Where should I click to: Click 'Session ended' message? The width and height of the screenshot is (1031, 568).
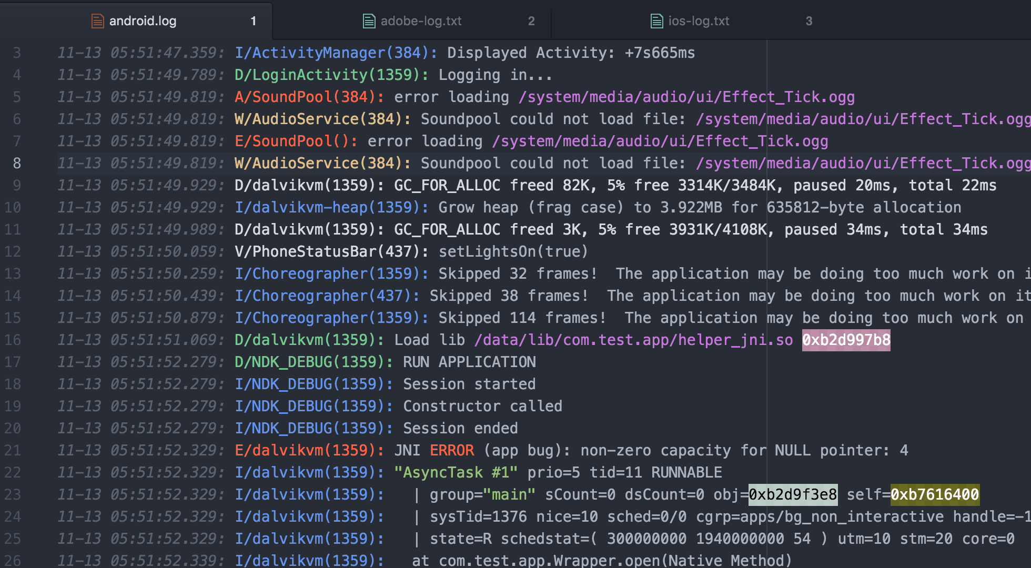click(460, 428)
